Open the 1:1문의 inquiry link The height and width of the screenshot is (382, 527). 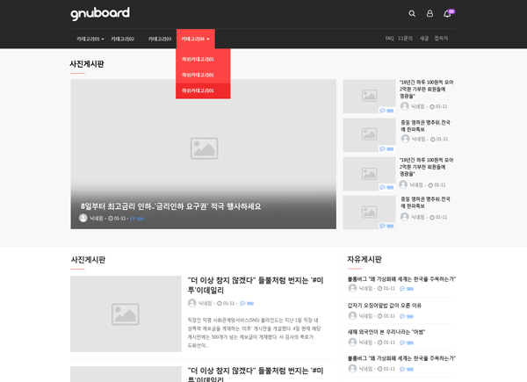coord(405,39)
